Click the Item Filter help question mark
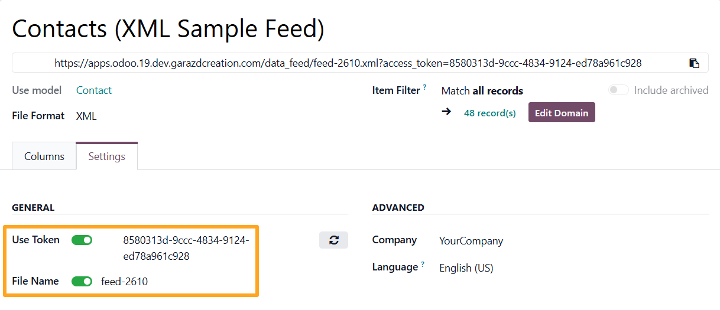The width and height of the screenshot is (720, 310). pyautogui.click(x=424, y=87)
